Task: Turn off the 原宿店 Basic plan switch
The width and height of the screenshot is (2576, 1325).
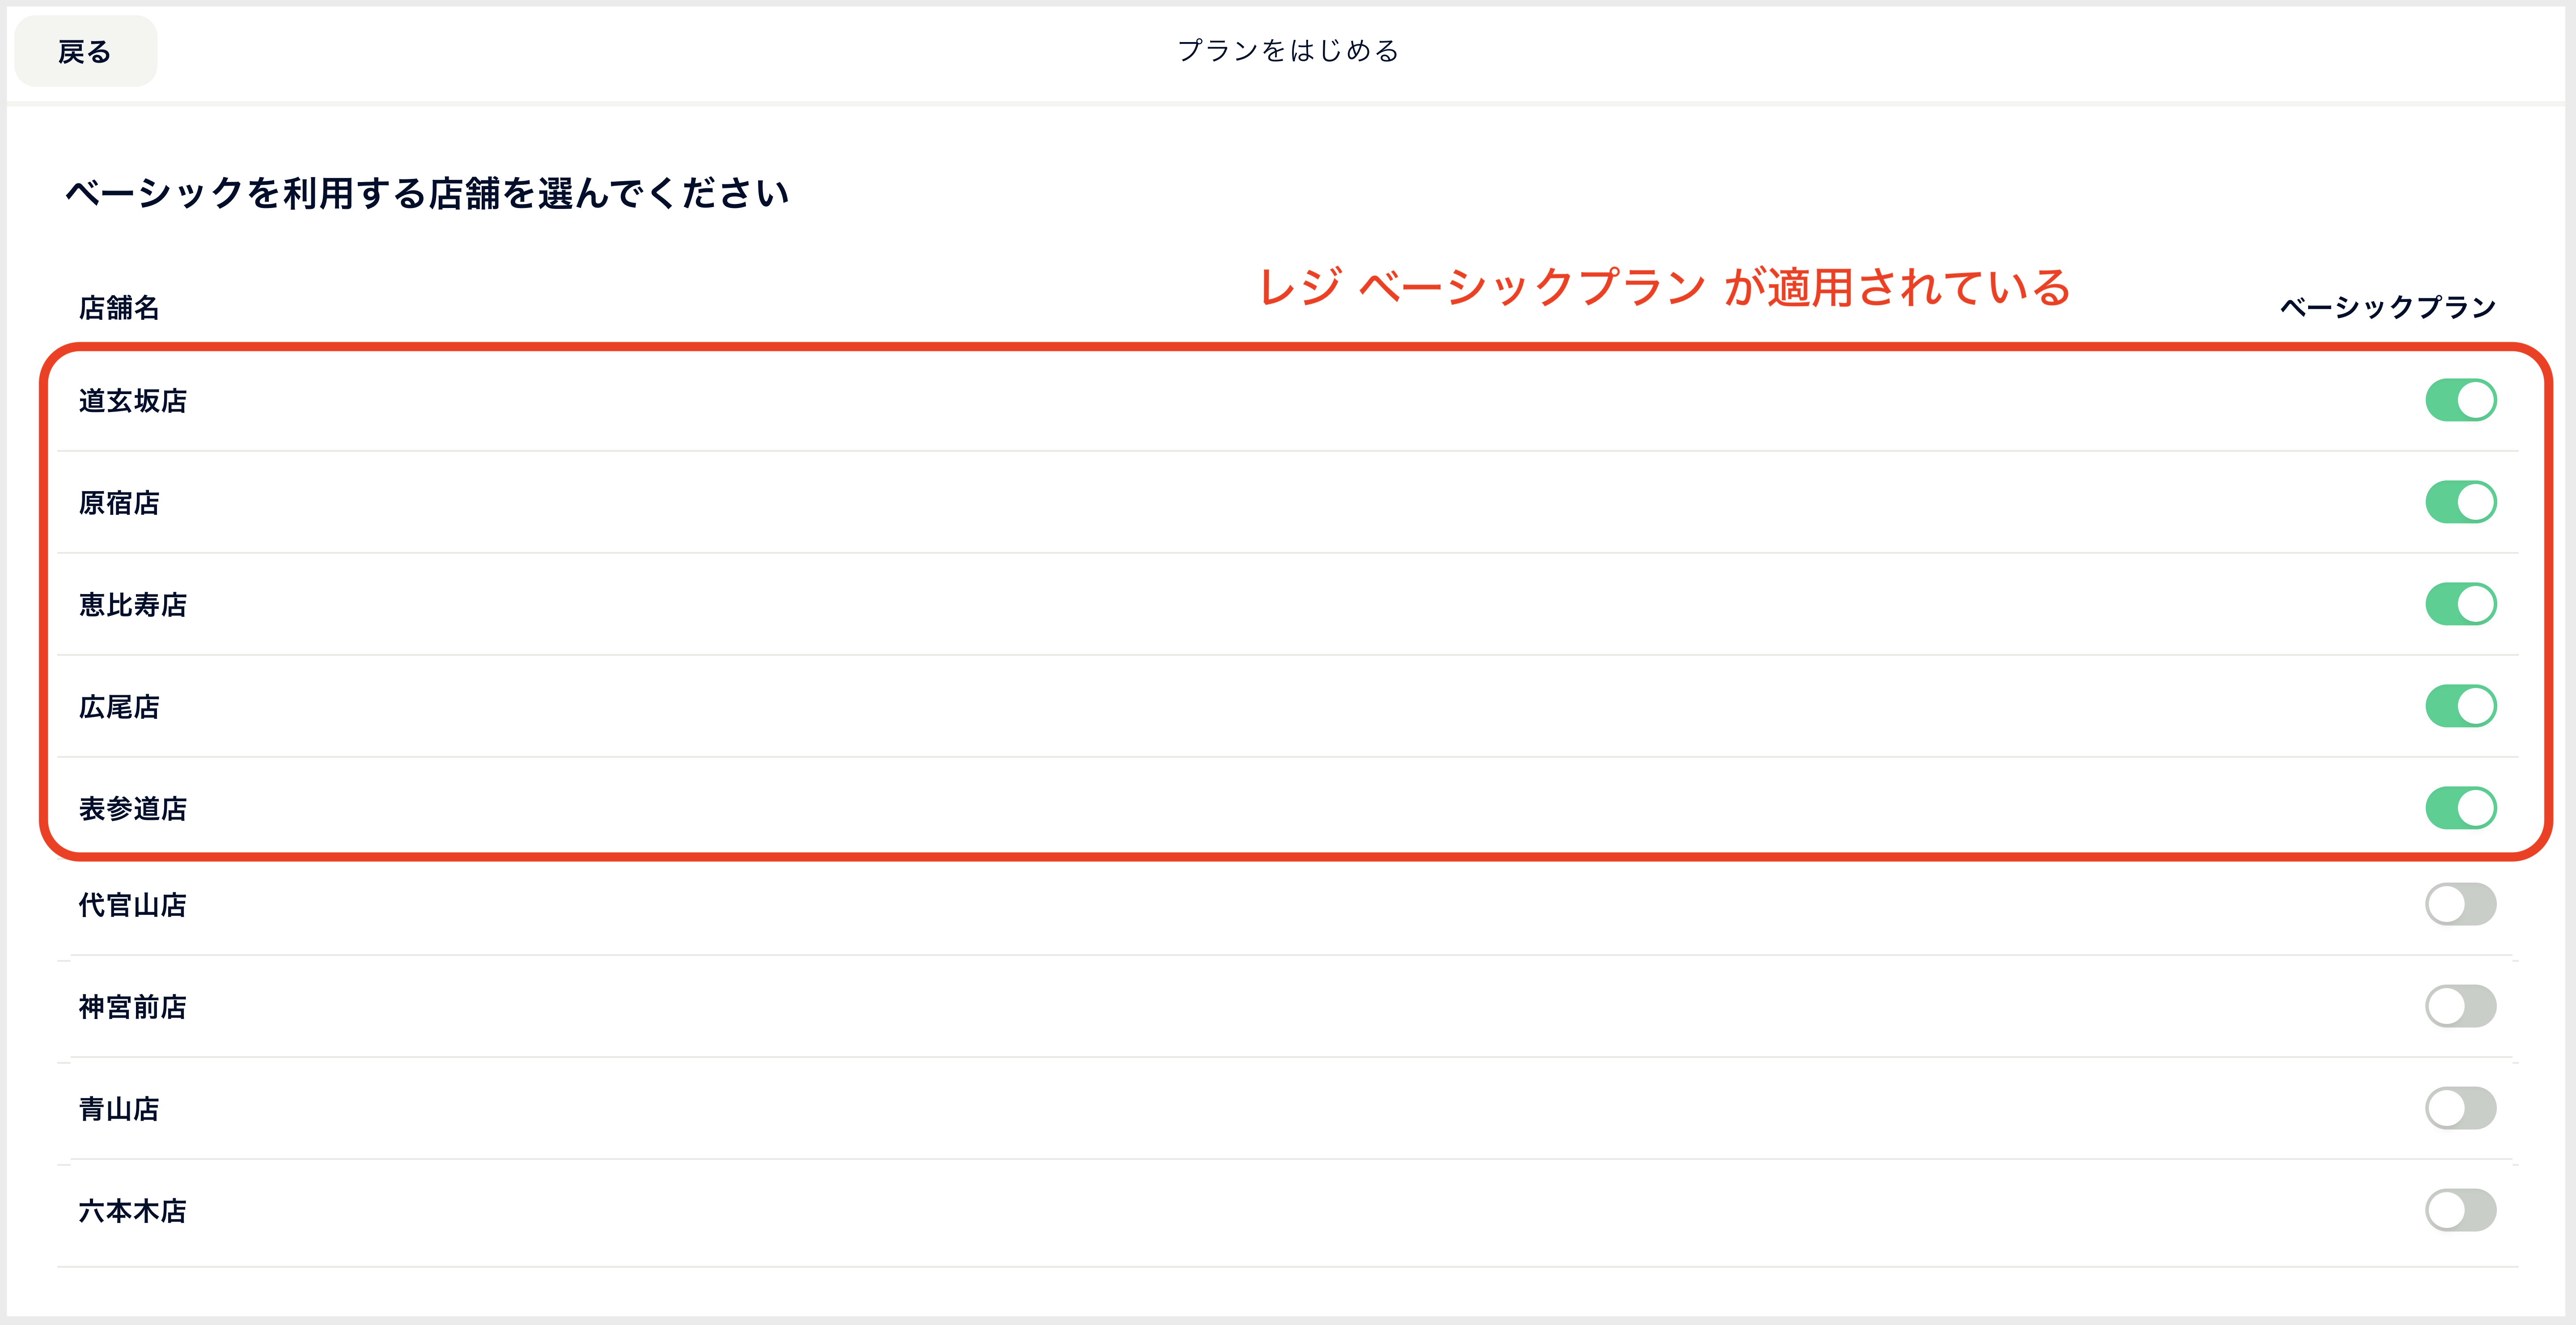Action: 2460,502
